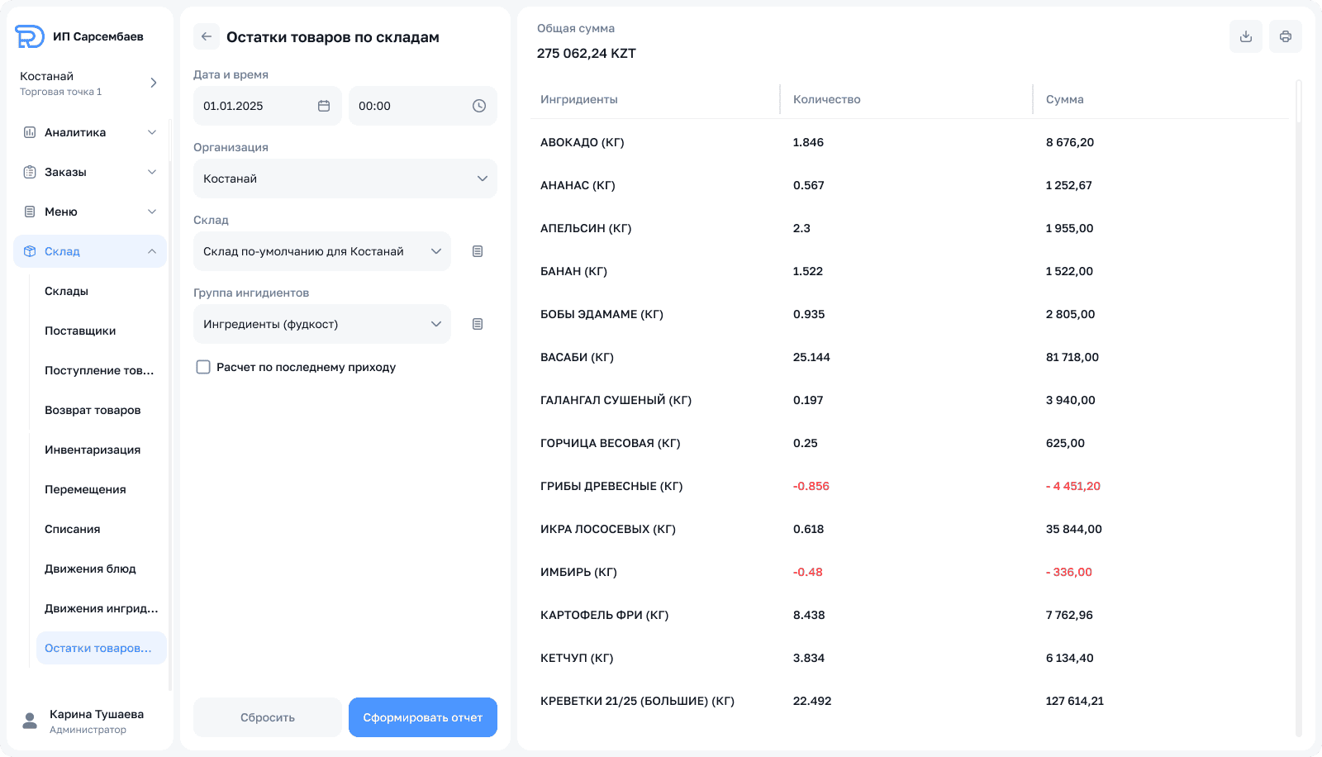Open Ингредиенты (фудкост) group dropdown
Image resolution: width=1322 pixels, height=757 pixels.
pyautogui.click(x=321, y=324)
